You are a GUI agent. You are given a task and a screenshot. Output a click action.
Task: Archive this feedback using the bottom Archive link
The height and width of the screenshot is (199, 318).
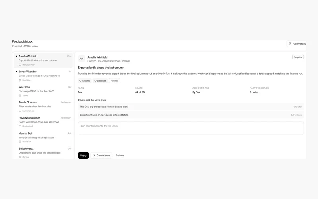[x=120, y=156]
